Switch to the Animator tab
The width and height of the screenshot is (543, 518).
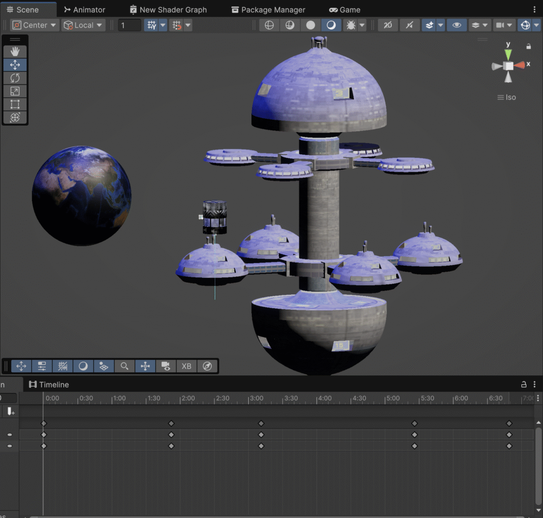(x=84, y=10)
